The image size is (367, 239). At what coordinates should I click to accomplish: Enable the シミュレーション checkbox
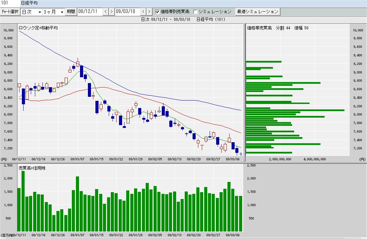(196, 12)
